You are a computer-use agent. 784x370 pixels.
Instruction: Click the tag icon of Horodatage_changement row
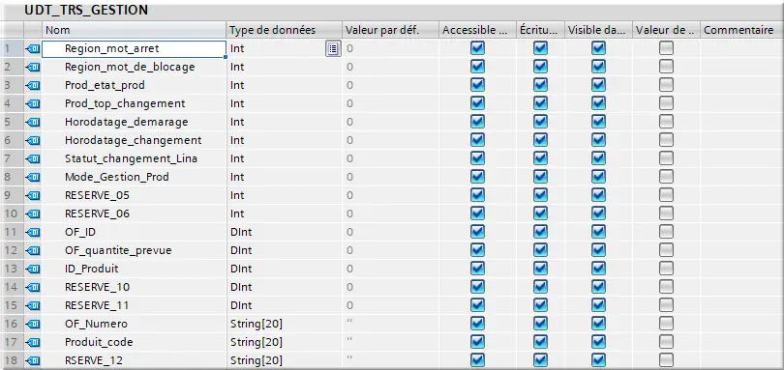[x=33, y=140]
